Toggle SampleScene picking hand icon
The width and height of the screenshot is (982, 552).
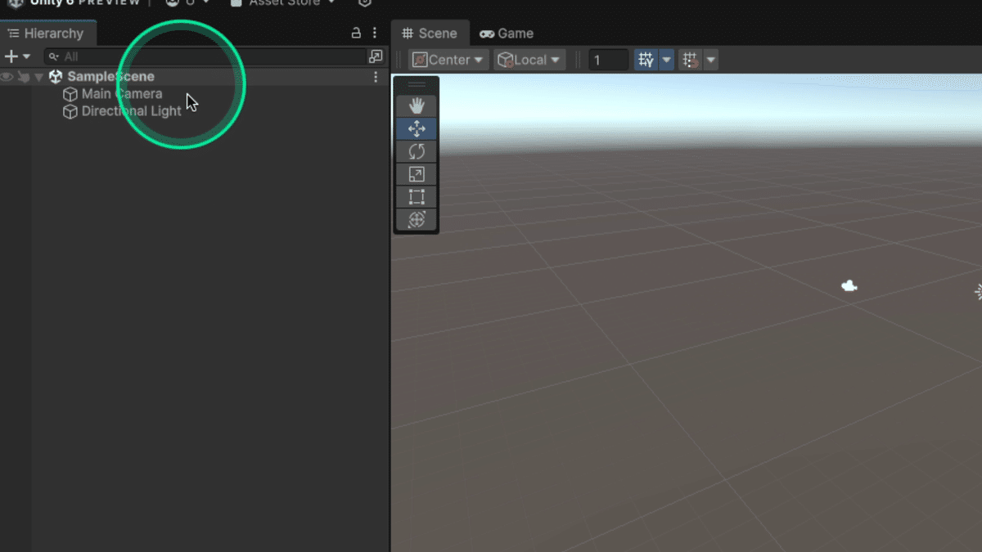pos(24,77)
